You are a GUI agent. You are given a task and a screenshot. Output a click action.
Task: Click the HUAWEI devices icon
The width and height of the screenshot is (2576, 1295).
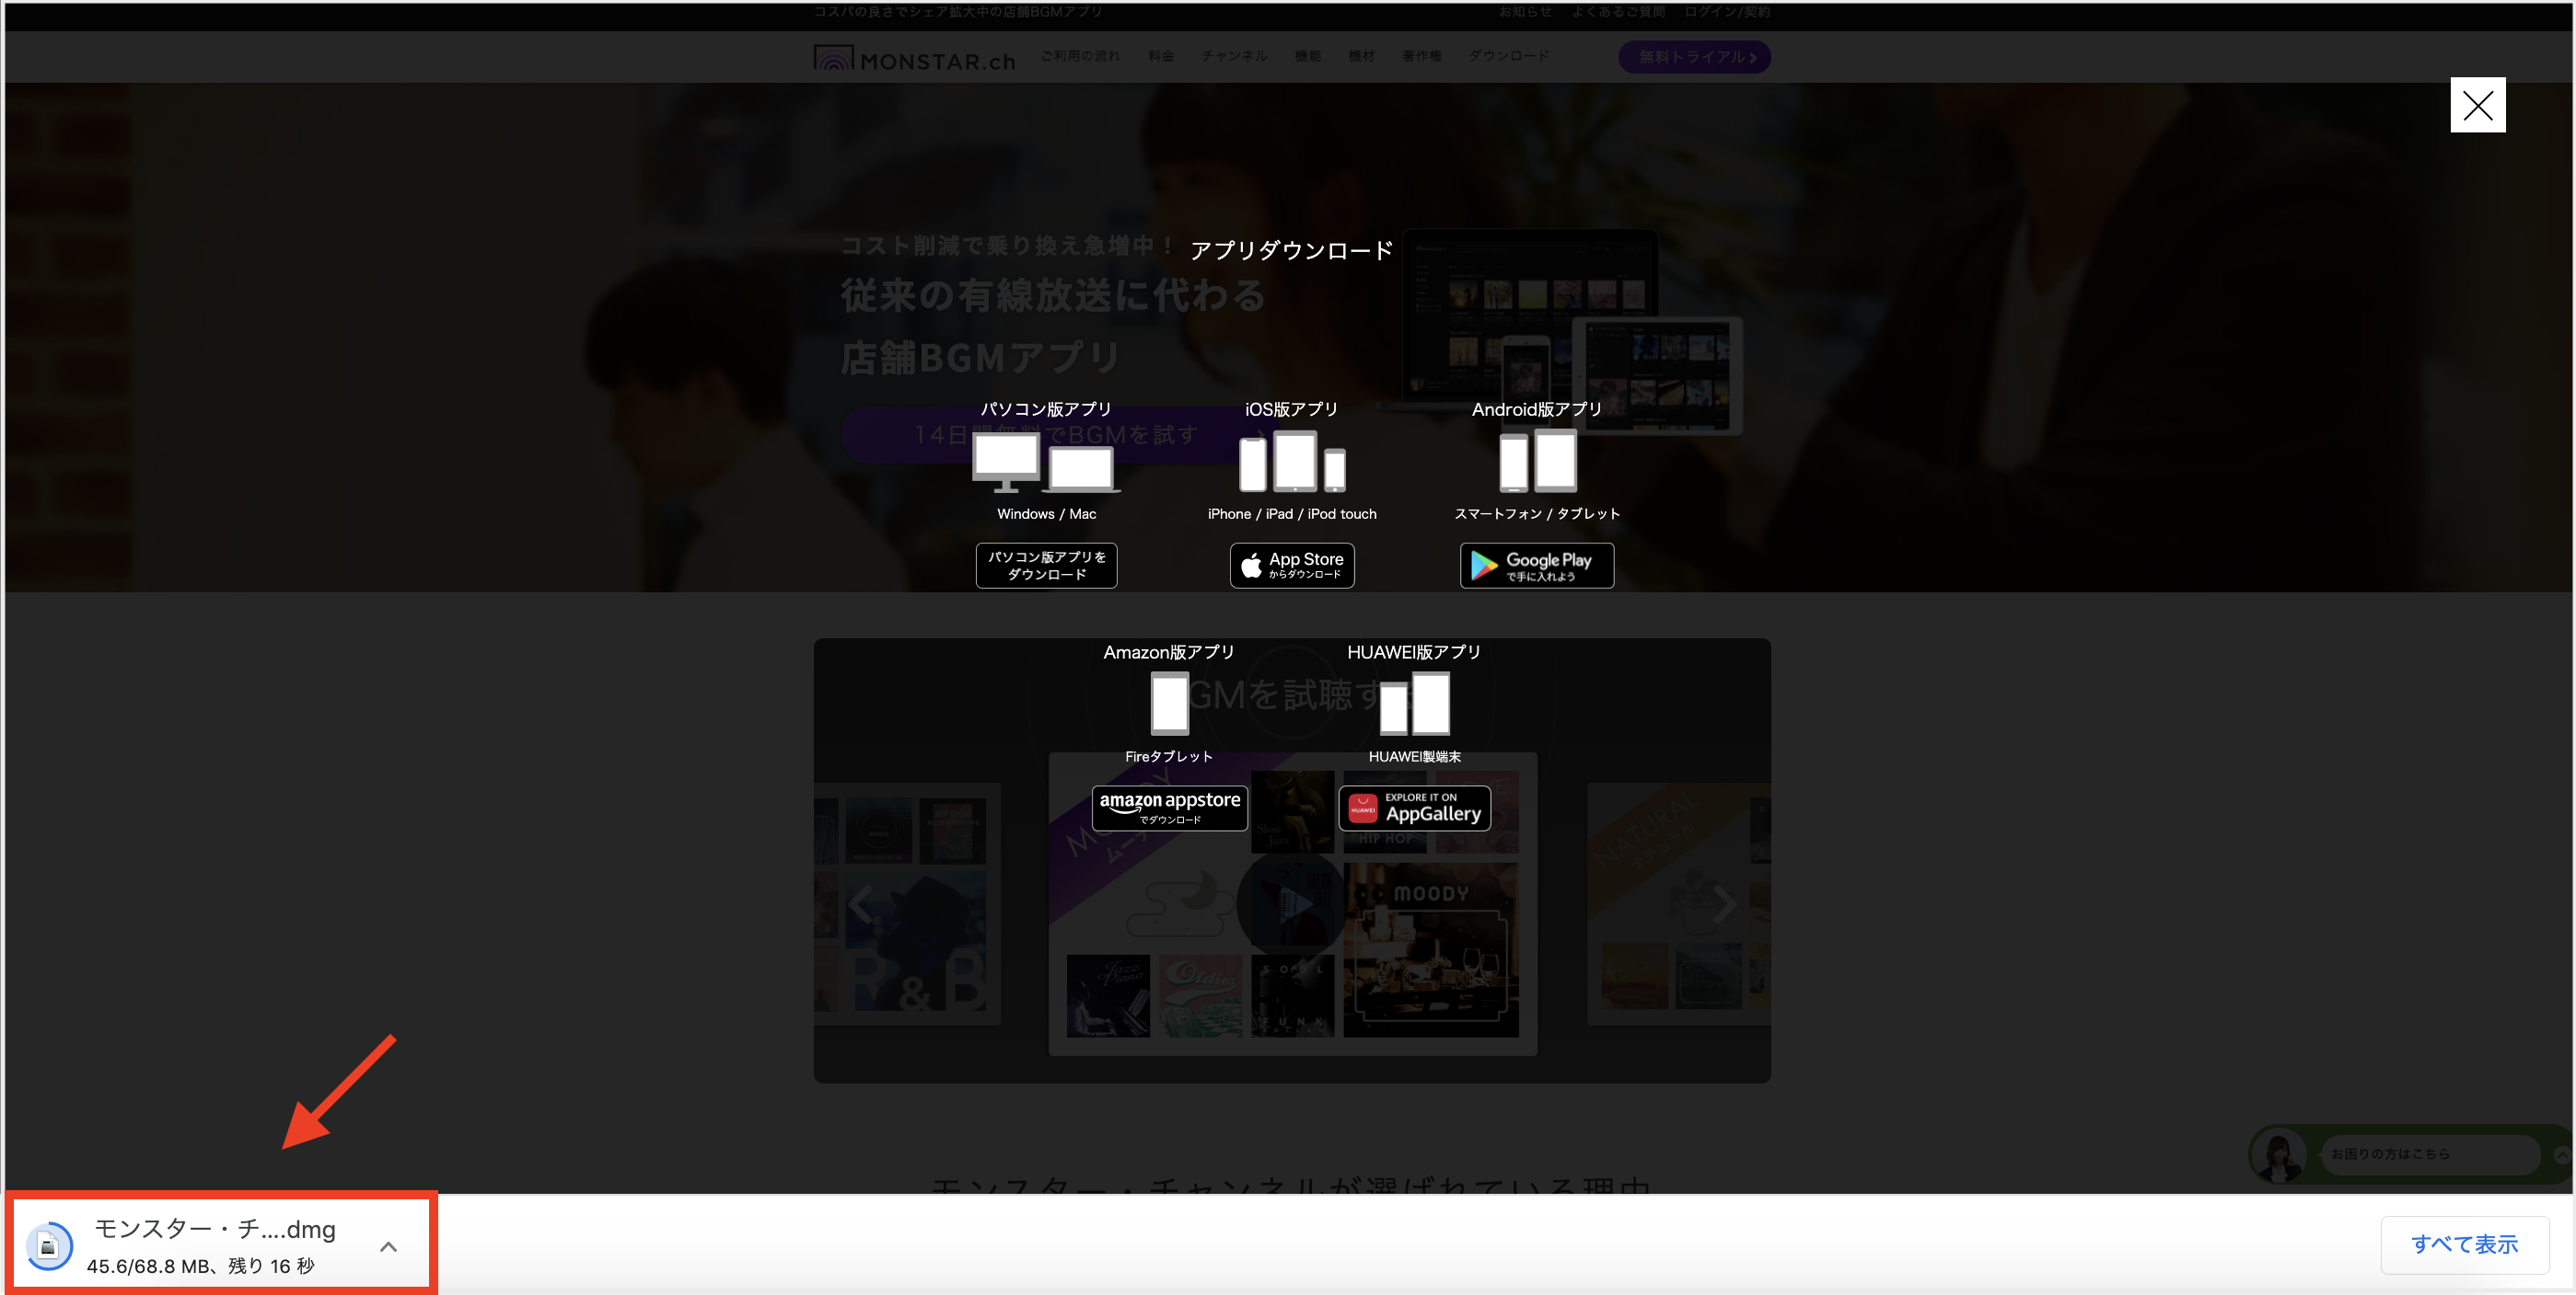click(x=1414, y=704)
